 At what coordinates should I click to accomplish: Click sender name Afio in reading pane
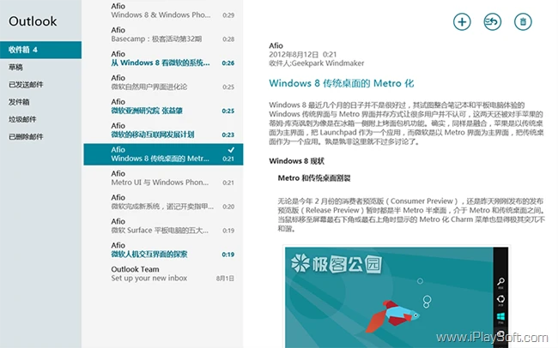tap(276, 45)
